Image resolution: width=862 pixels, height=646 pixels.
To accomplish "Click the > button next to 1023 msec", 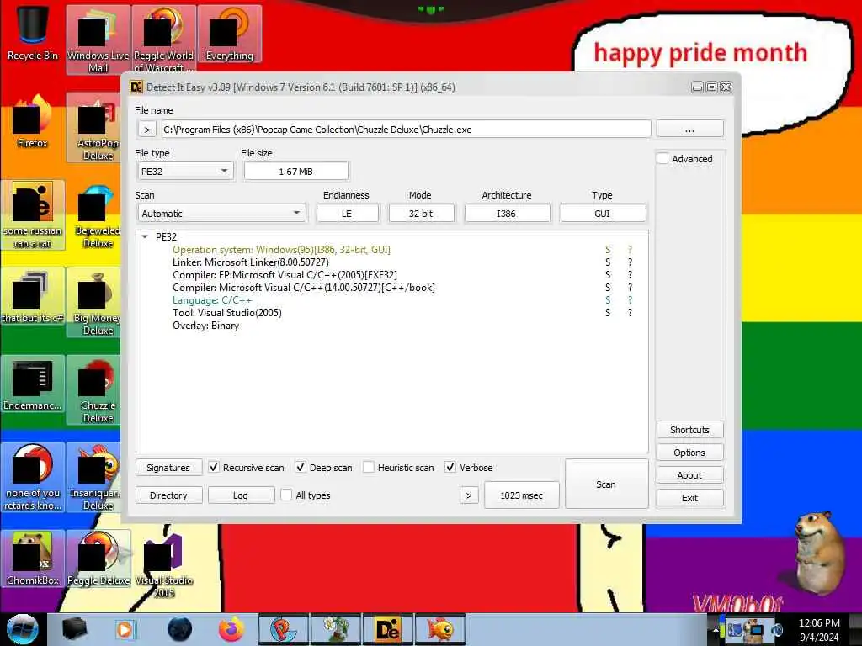I will [x=468, y=495].
